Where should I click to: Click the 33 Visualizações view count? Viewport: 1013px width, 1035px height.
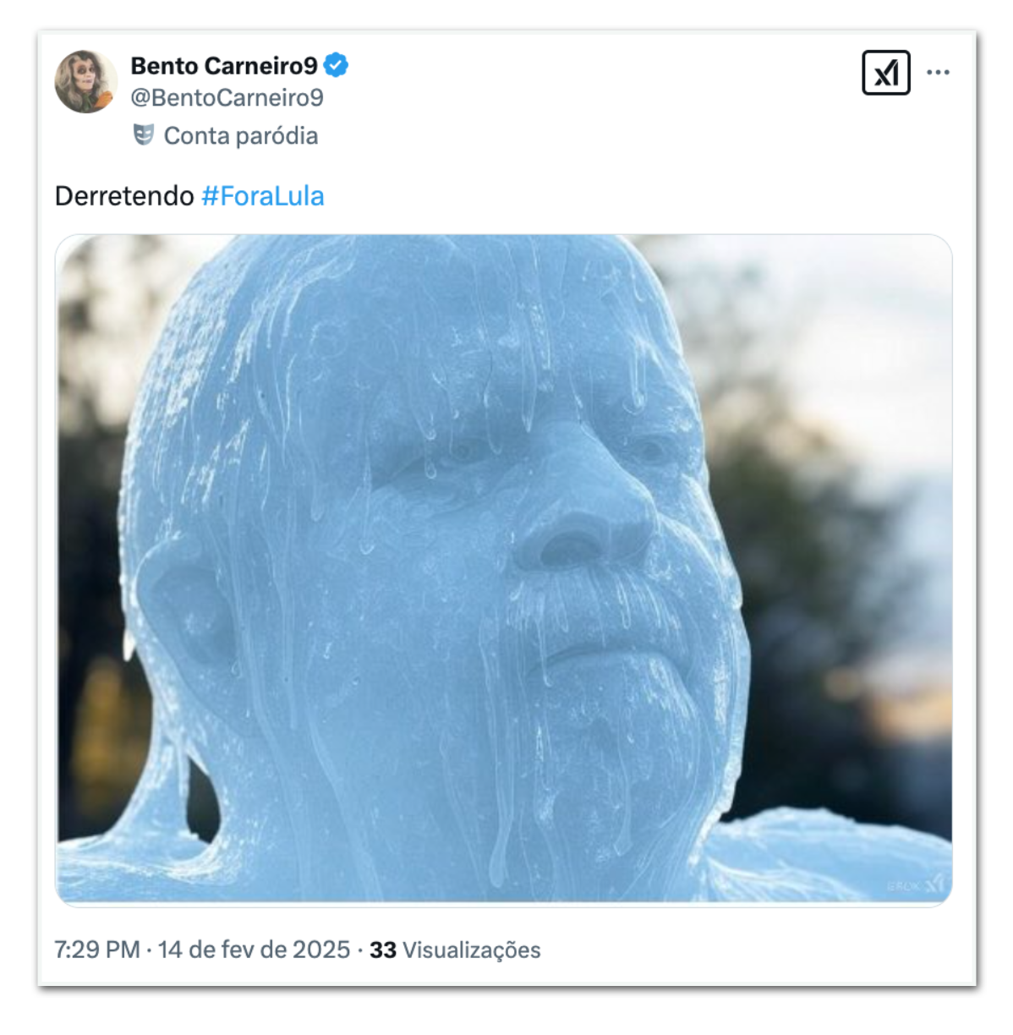click(455, 950)
